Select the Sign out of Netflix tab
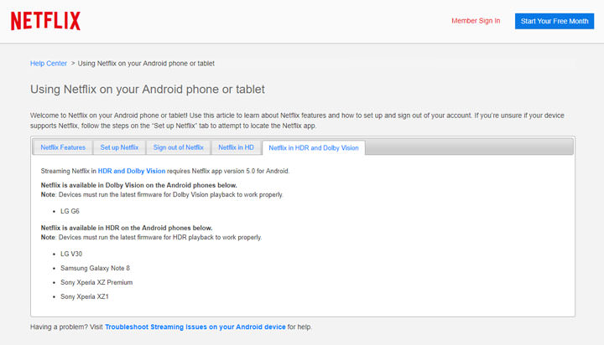The height and width of the screenshot is (345, 604). point(178,147)
